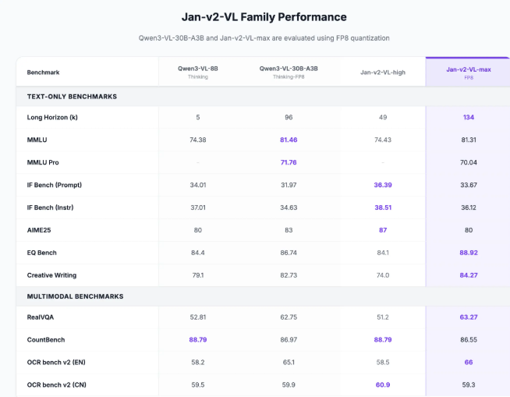Select the 88.92 EQ Bench score

click(x=468, y=253)
